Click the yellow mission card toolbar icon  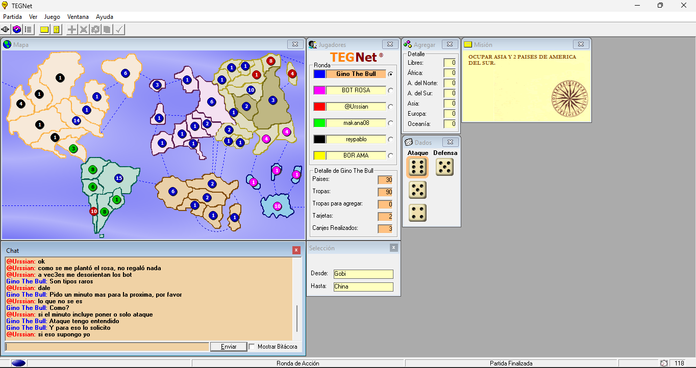(44, 30)
